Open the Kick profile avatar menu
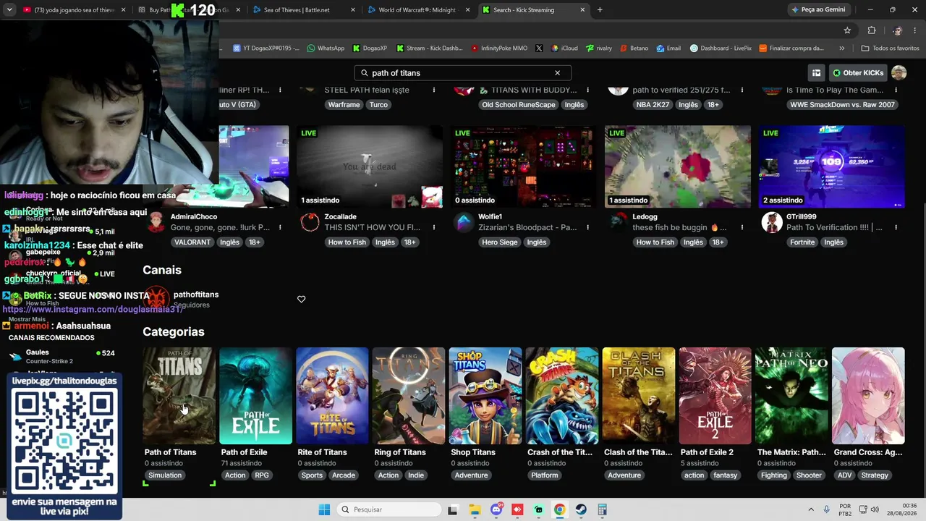Image resolution: width=926 pixels, height=521 pixels. pyautogui.click(x=899, y=73)
